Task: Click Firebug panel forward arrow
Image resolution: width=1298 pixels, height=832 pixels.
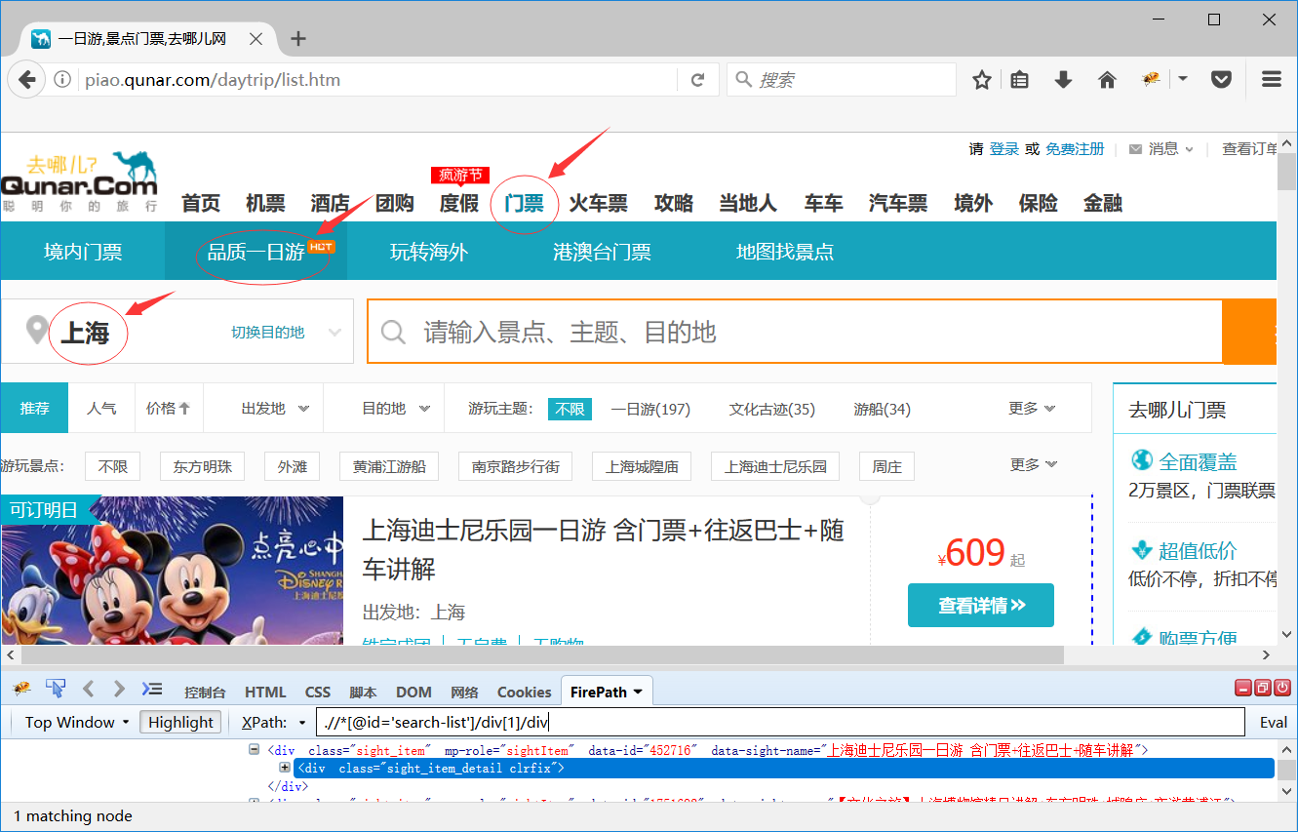Action: pos(119,689)
